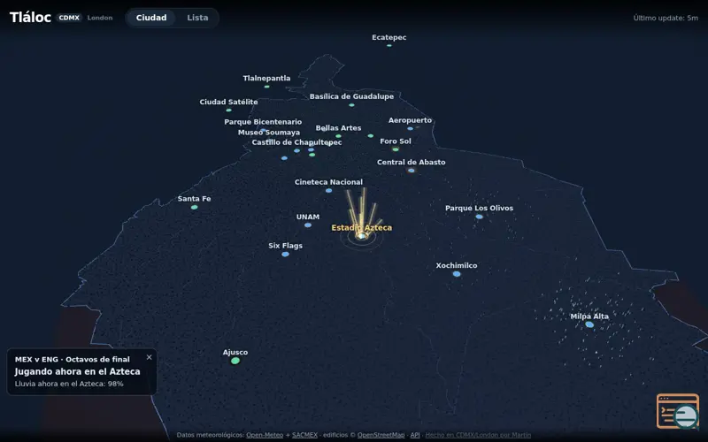Open the OpenStreetMap attribution link
708x442 pixels.
click(x=381, y=435)
